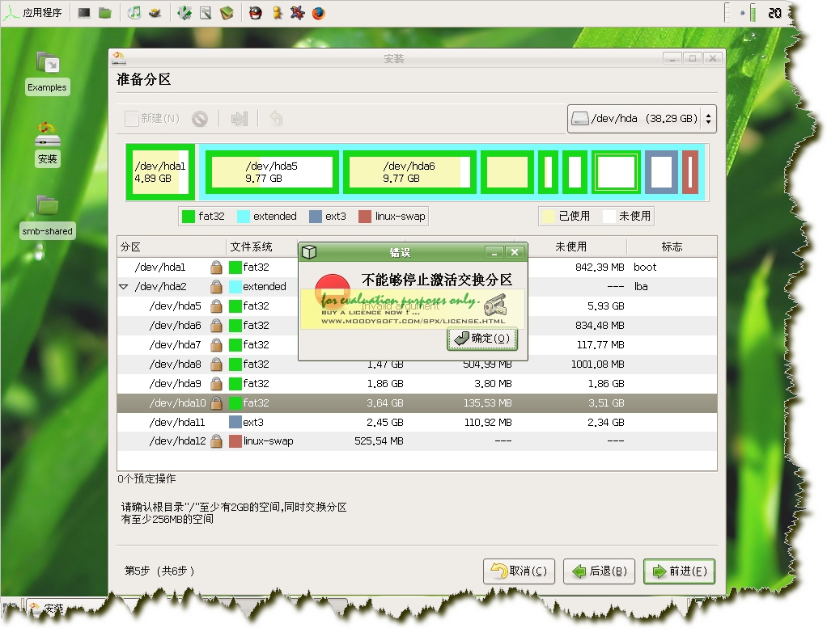Select the 安装 installer desktop icon
Screen dimensions: 827x628
pyautogui.click(x=48, y=145)
